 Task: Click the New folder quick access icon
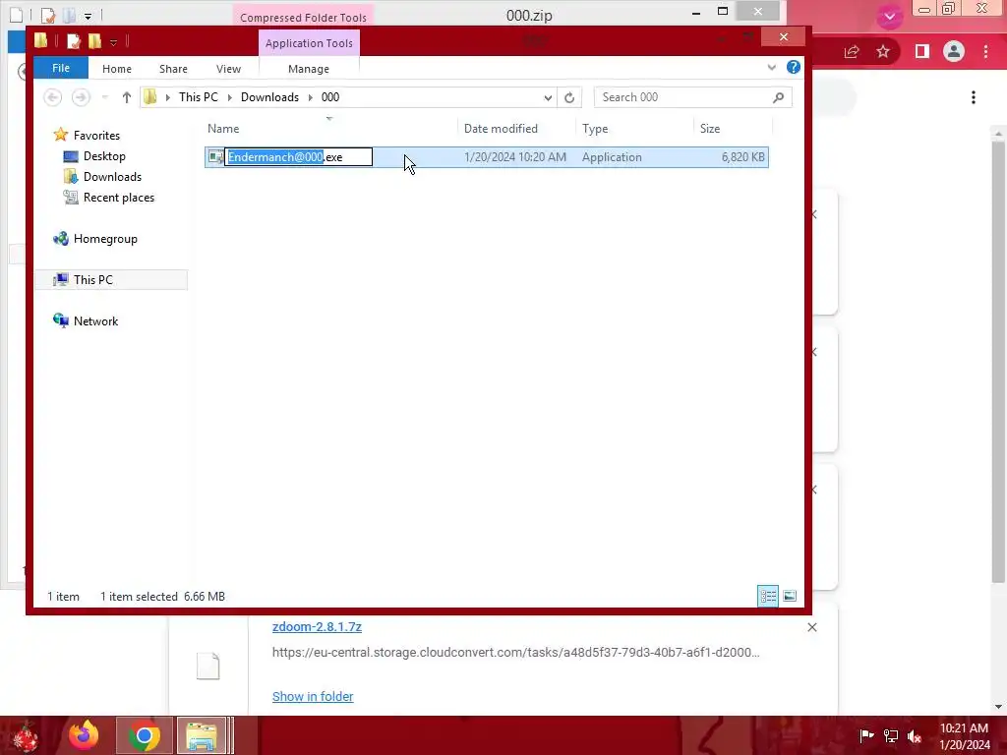(x=94, y=41)
